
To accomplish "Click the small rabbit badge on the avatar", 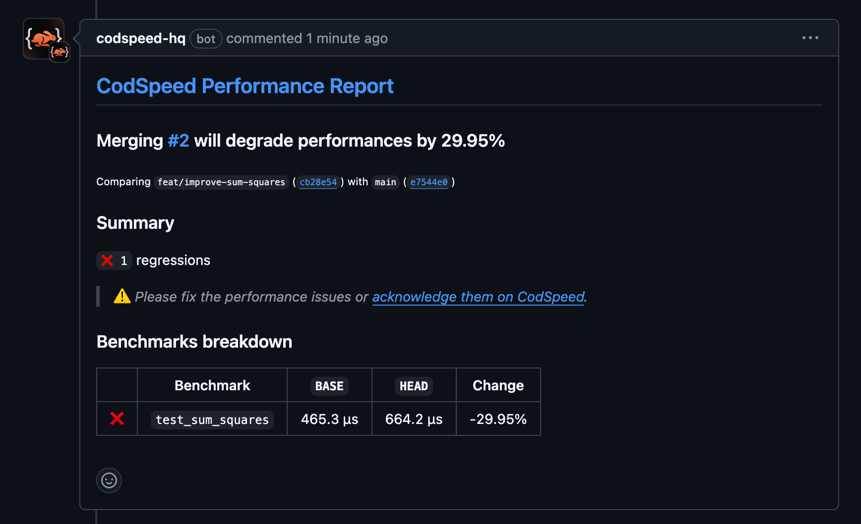I will [60, 52].
